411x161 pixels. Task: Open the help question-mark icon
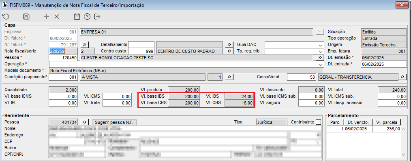(x=87, y=17)
